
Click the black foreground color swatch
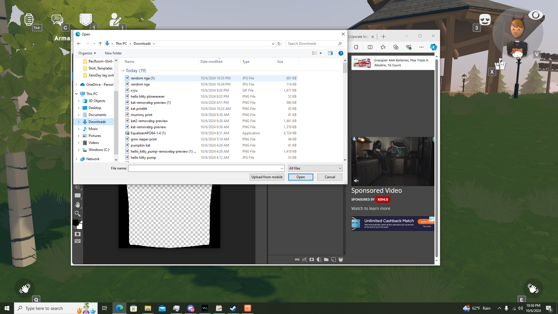coord(76,222)
